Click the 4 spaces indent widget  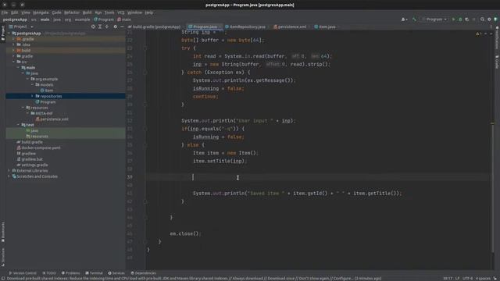click(x=483, y=279)
